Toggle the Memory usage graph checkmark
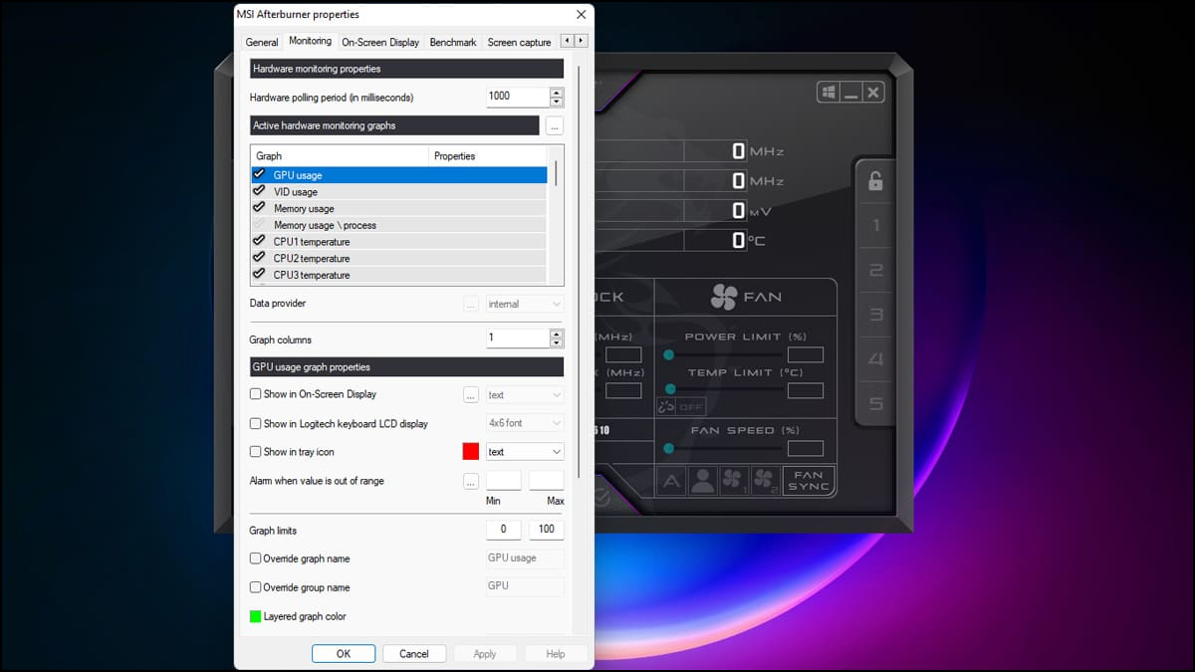Screen dimensions: 1195x672 click(x=259, y=208)
